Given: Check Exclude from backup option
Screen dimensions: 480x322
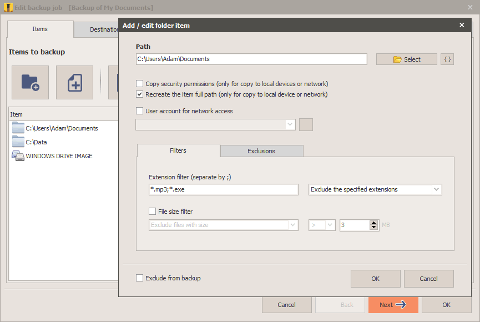Looking at the screenshot, I should tap(140, 278).
